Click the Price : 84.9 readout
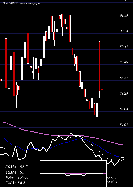 [x=17, y=178]
